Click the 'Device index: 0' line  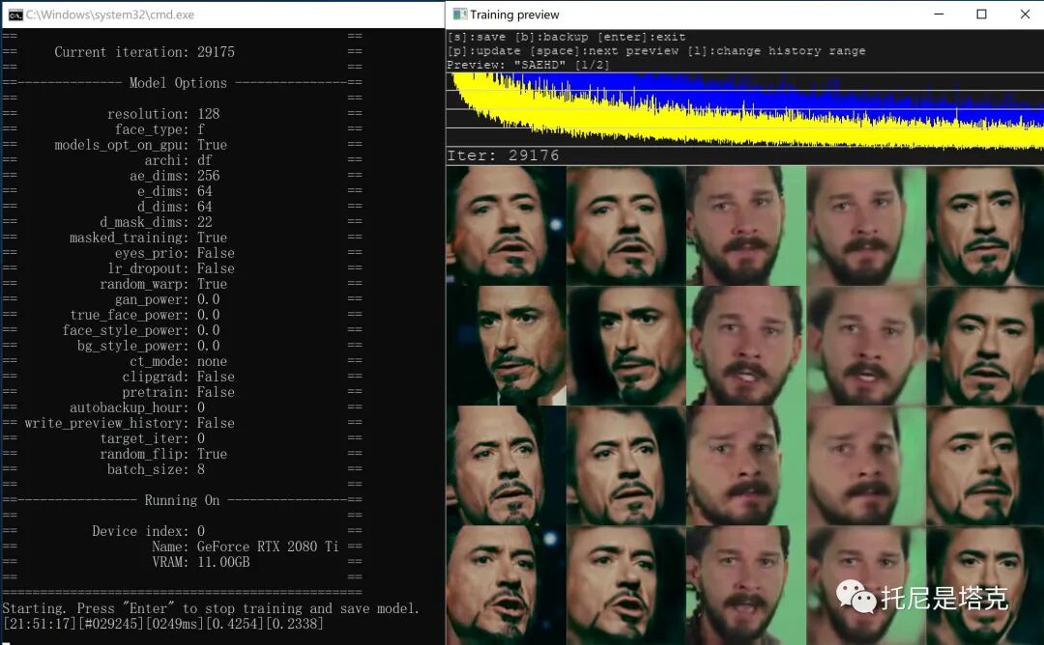pos(149,531)
